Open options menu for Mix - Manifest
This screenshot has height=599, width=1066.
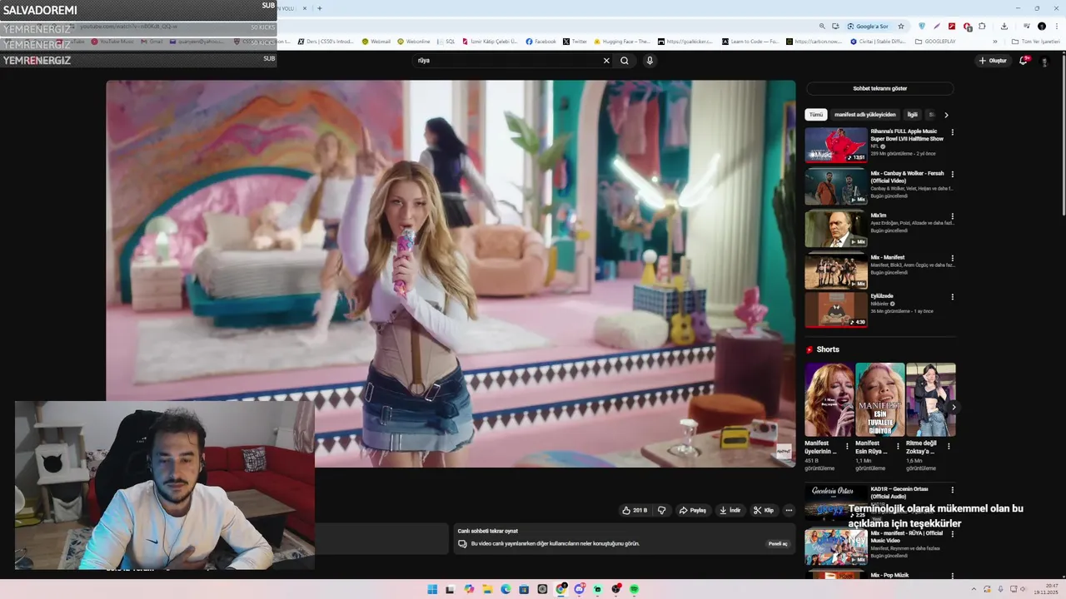(x=953, y=258)
